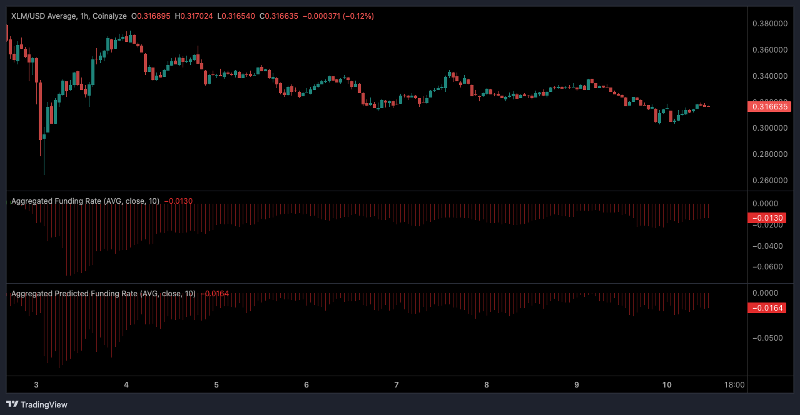Viewport: 800px width, 415px height.
Task: Click the 18:00 label on time axis
Action: tap(734, 385)
